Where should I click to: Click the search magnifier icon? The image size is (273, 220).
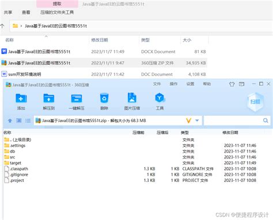(x=266, y=120)
